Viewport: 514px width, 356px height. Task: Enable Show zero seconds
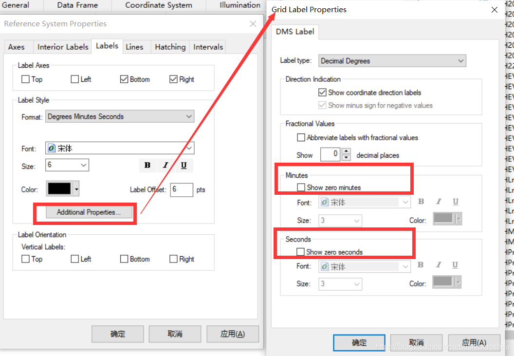tap(300, 252)
